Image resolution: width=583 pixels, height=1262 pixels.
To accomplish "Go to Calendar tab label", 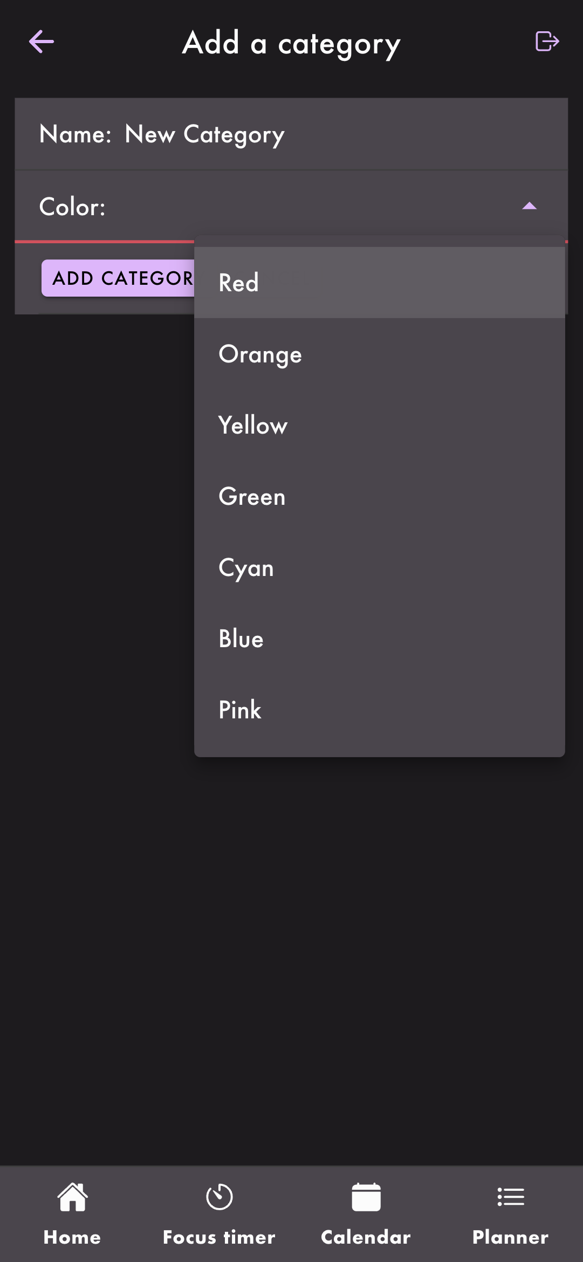I will tap(366, 1237).
